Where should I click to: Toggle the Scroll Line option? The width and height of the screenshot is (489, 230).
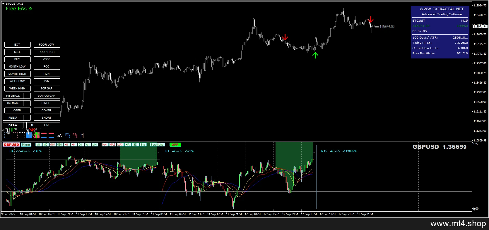(157, 145)
